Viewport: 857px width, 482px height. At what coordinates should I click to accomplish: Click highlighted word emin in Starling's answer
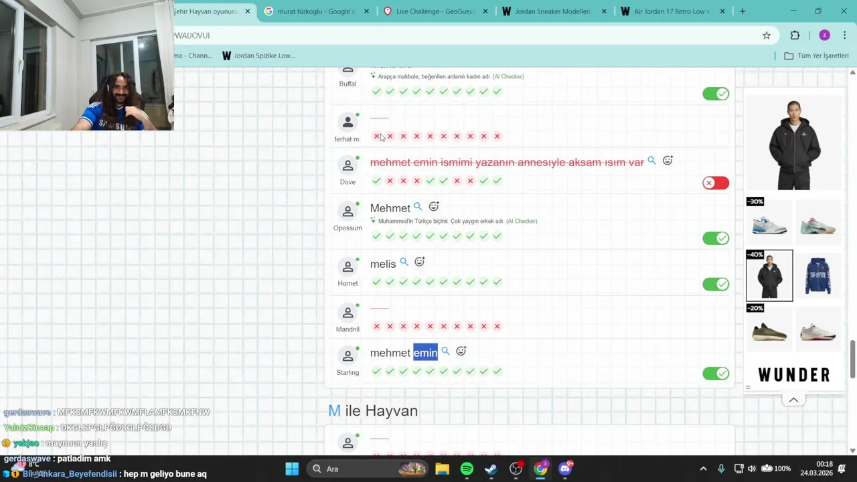click(425, 353)
